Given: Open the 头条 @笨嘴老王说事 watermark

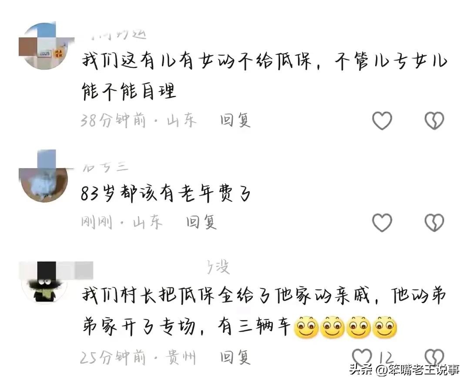Looking at the screenshot, I should tap(404, 369).
